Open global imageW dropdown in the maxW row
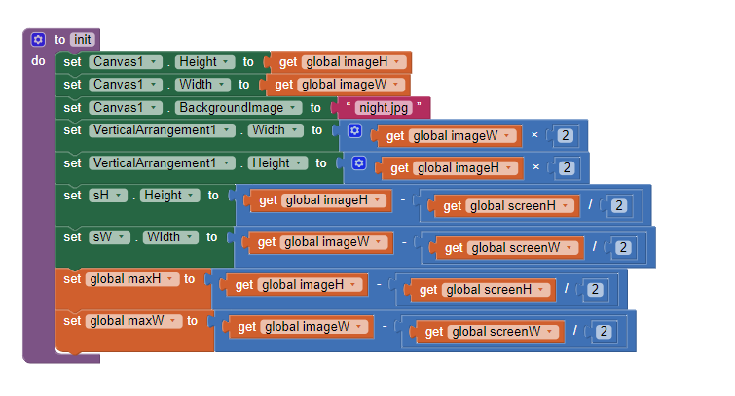Screen dimensions: 735x396 click(x=314, y=327)
